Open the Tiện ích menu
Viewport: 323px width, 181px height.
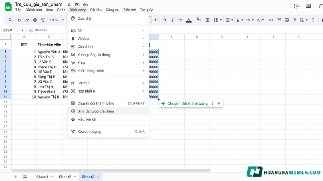point(130,10)
